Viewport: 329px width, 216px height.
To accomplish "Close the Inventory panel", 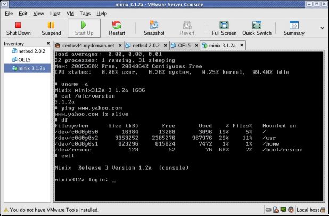I will pos(48,43).
